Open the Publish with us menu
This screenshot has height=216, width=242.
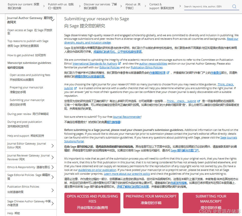click(x=61, y=6)
